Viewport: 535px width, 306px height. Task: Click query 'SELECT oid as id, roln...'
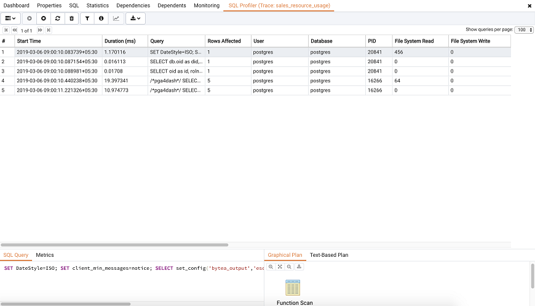[x=176, y=71]
